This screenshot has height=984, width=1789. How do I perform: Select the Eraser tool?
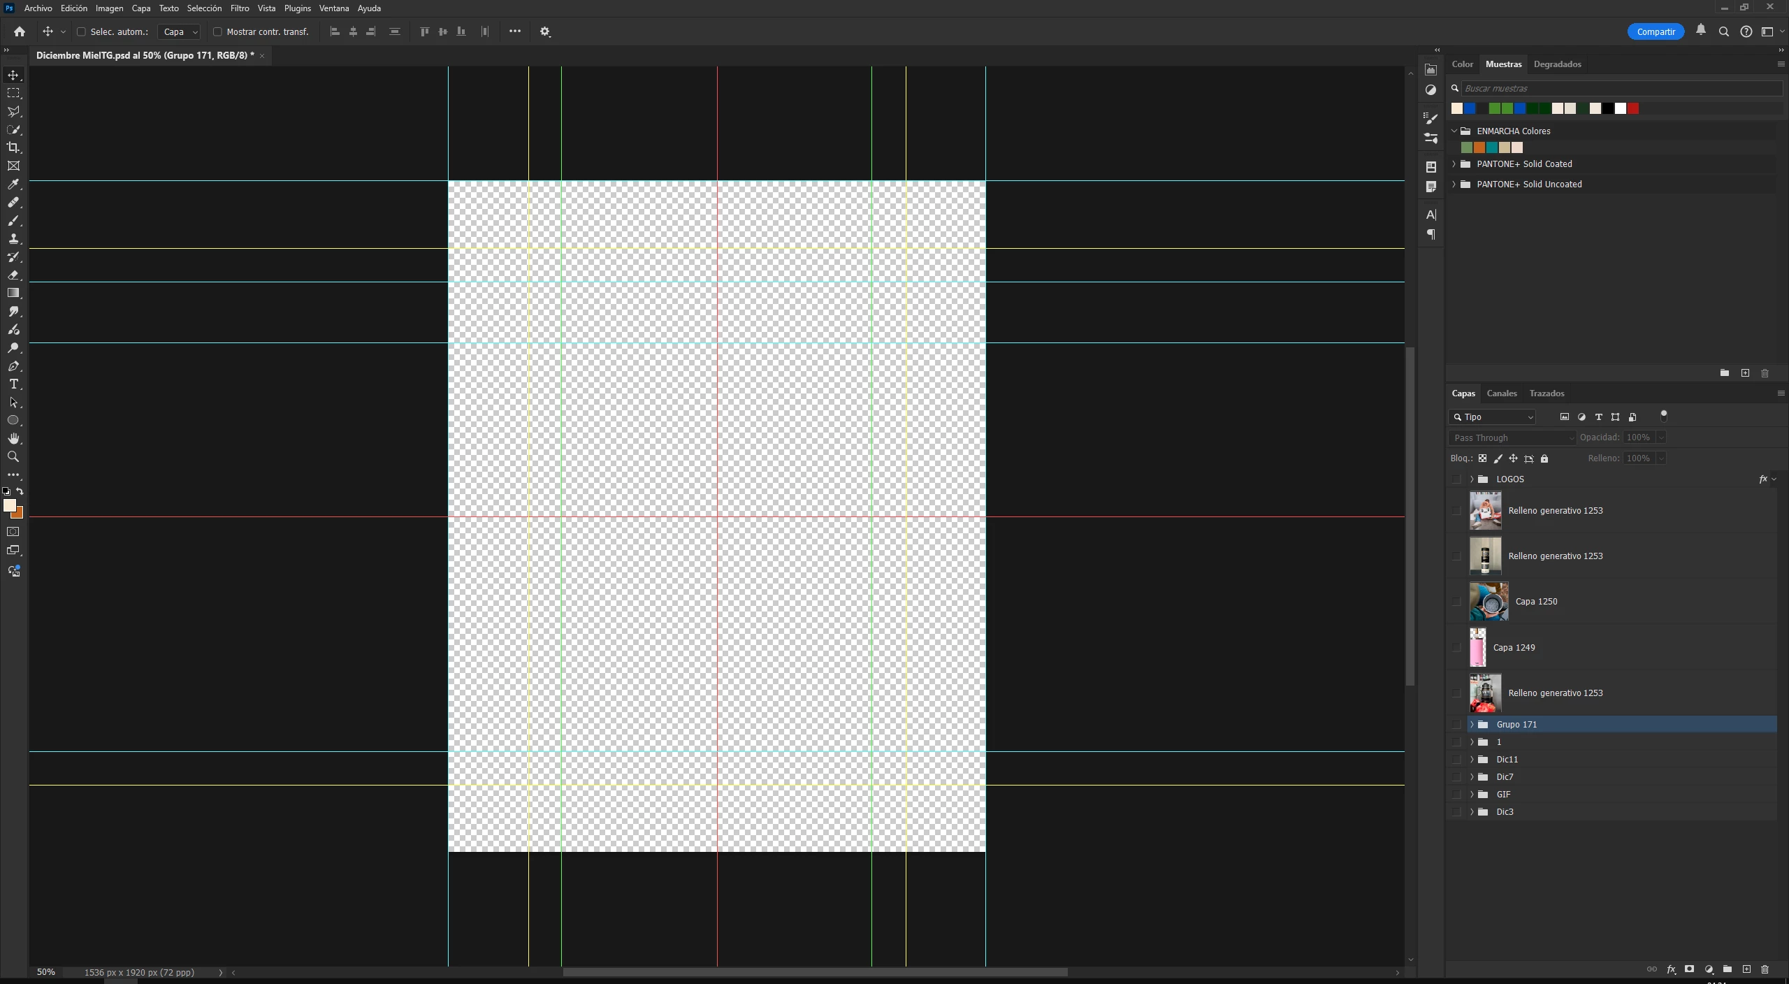coord(13,275)
